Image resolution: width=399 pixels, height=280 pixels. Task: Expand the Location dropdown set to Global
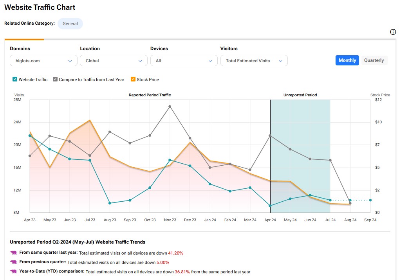[x=114, y=61]
